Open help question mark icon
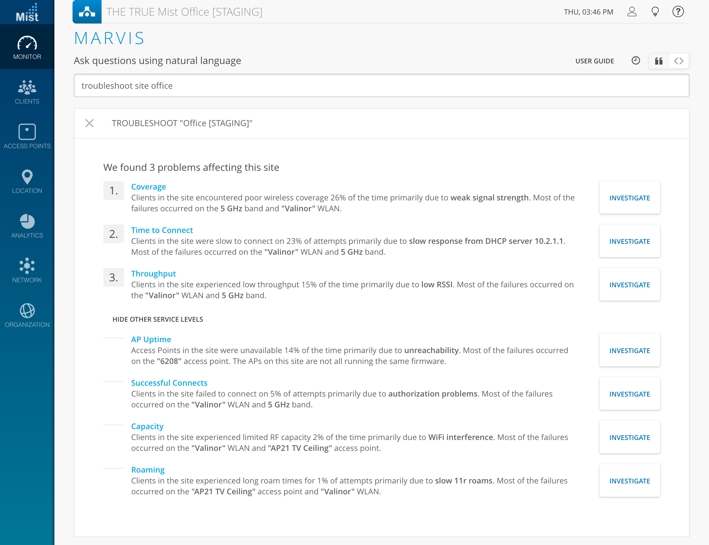The image size is (709, 545). coord(678,12)
